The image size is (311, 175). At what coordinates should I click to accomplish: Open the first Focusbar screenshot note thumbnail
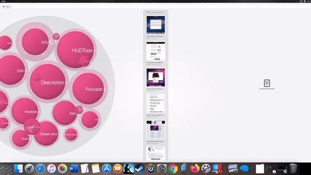(x=155, y=25)
